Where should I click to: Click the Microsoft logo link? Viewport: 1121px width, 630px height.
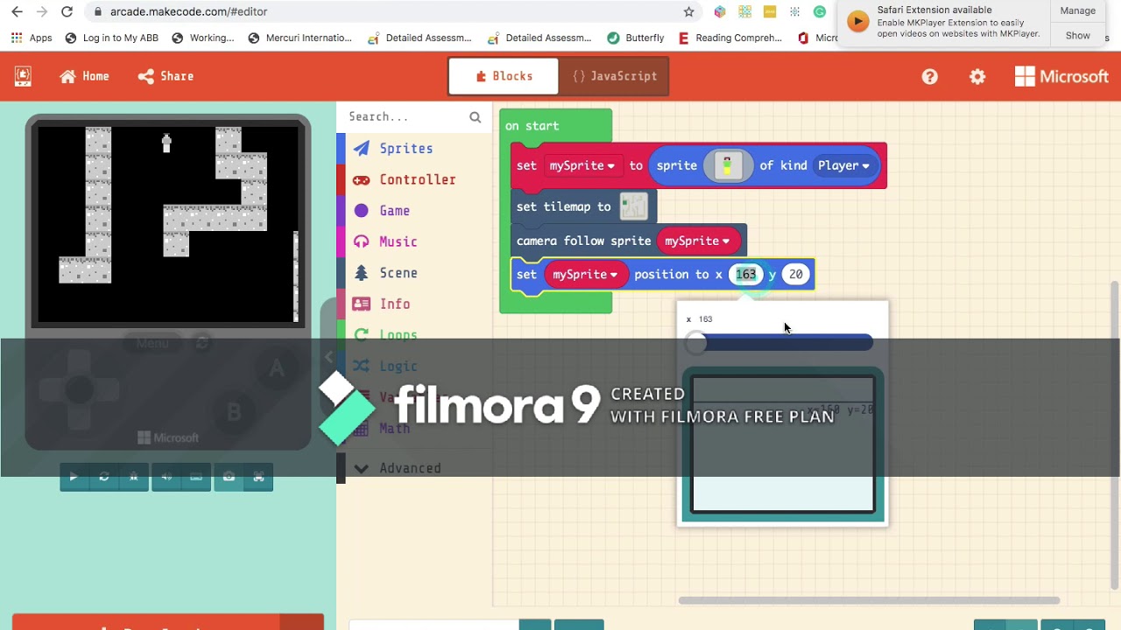coord(1061,77)
